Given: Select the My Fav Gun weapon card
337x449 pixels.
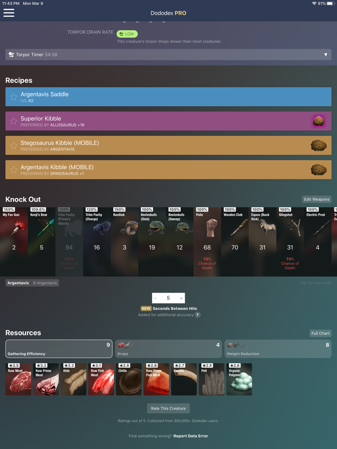Looking at the screenshot, I should click(14, 242).
